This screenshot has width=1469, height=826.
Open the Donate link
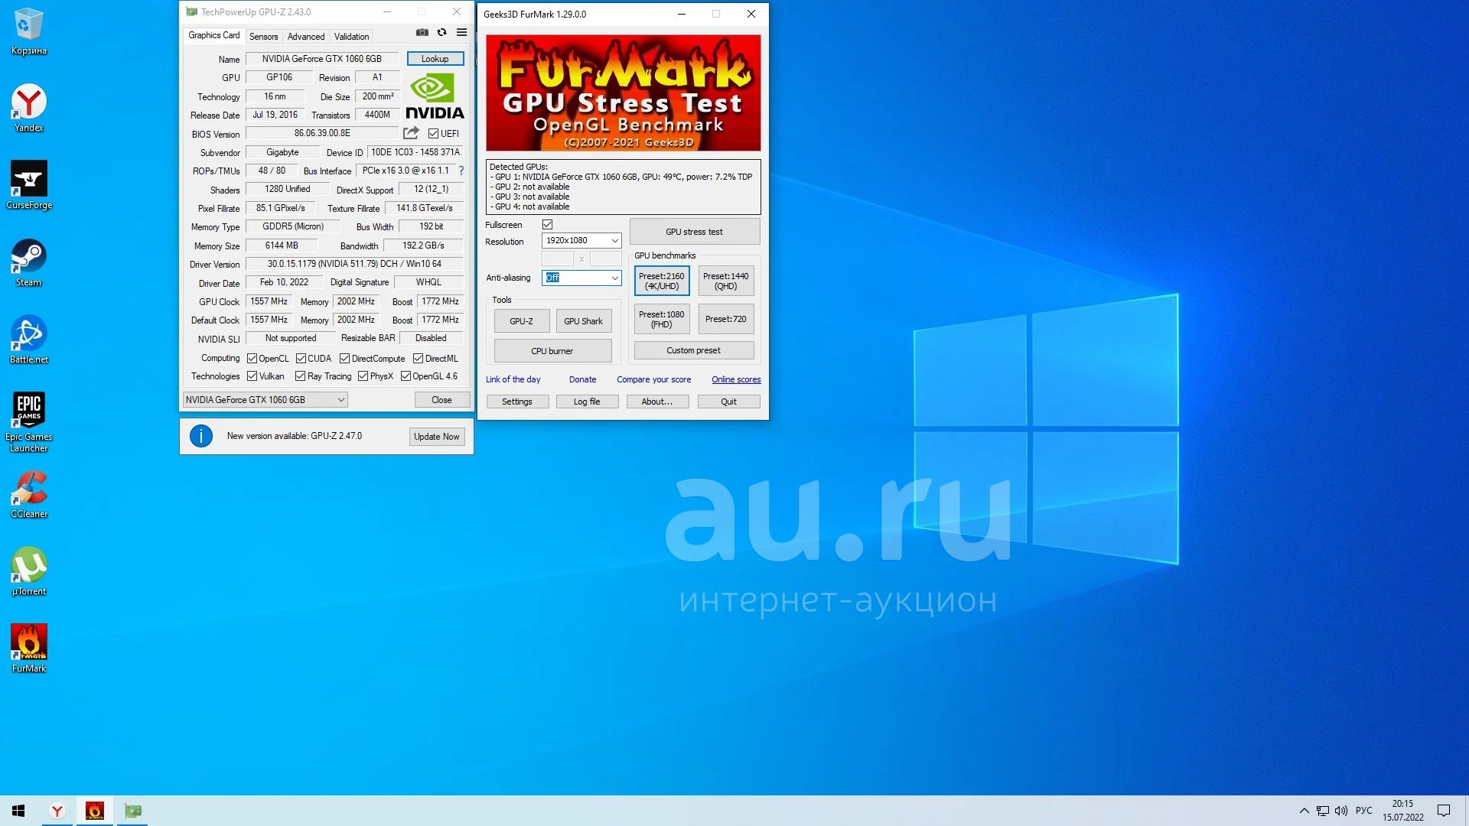582,379
